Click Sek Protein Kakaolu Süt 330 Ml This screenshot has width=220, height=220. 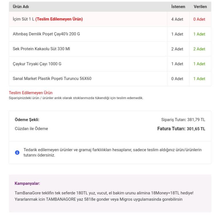[x=41, y=49]
